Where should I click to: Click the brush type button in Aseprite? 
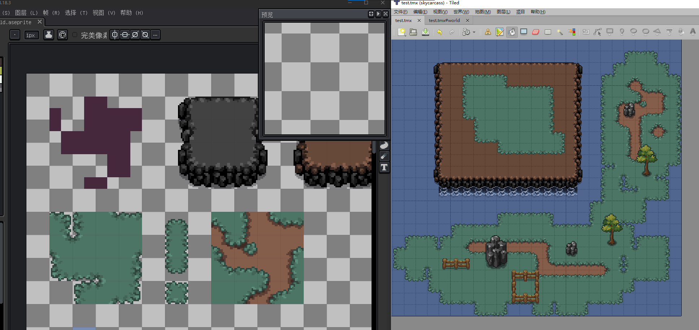(x=14, y=35)
